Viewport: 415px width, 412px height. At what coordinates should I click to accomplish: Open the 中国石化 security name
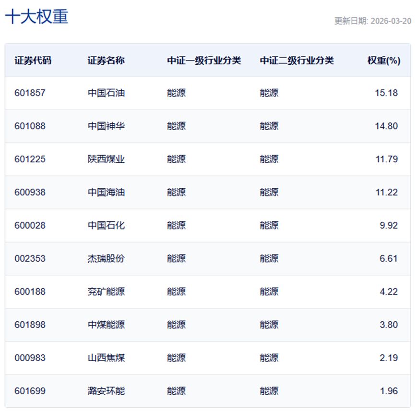pyautogui.click(x=106, y=225)
